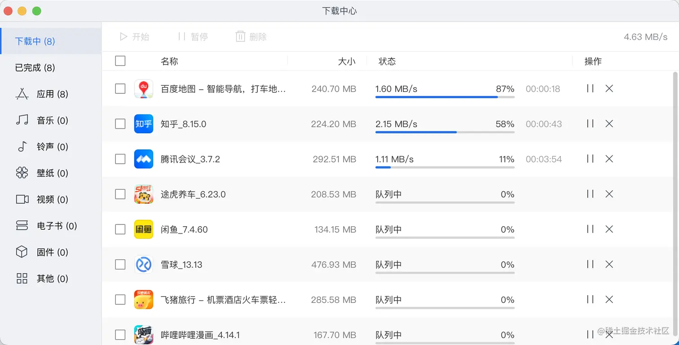Screen dimensions: 679x345
Task: Pause the 百度地图 download
Action: [591, 88]
